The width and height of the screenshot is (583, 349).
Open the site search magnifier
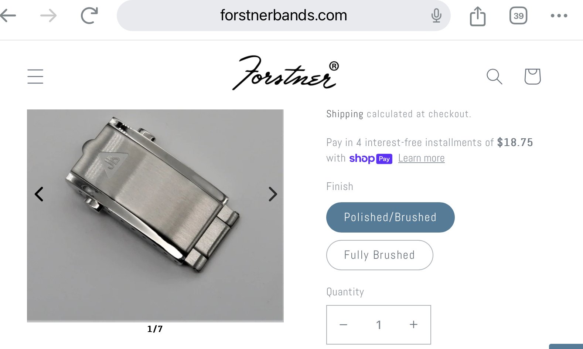tap(494, 77)
